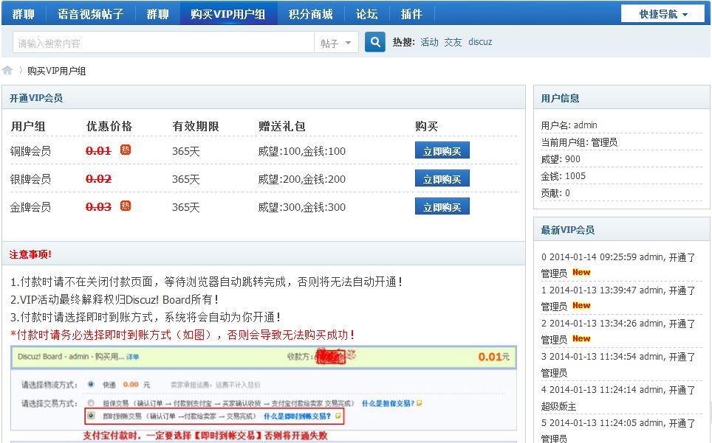
Task: Click the hot badge beside 0.01 price
Action: click(x=126, y=150)
